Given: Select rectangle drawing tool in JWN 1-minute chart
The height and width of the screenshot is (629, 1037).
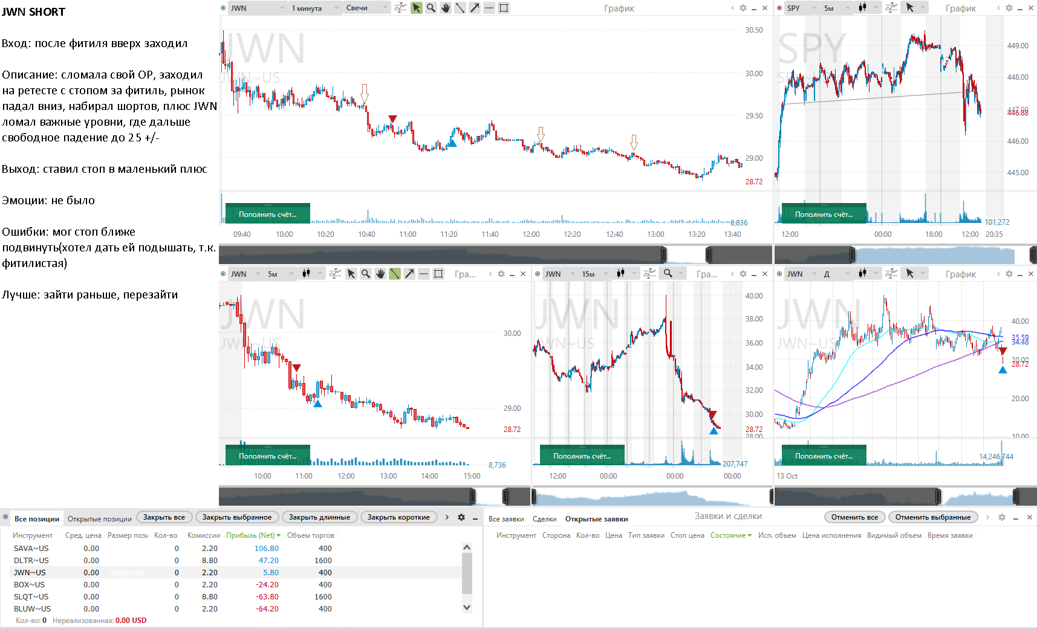Looking at the screenshot, I should click(x=504, y=8).
